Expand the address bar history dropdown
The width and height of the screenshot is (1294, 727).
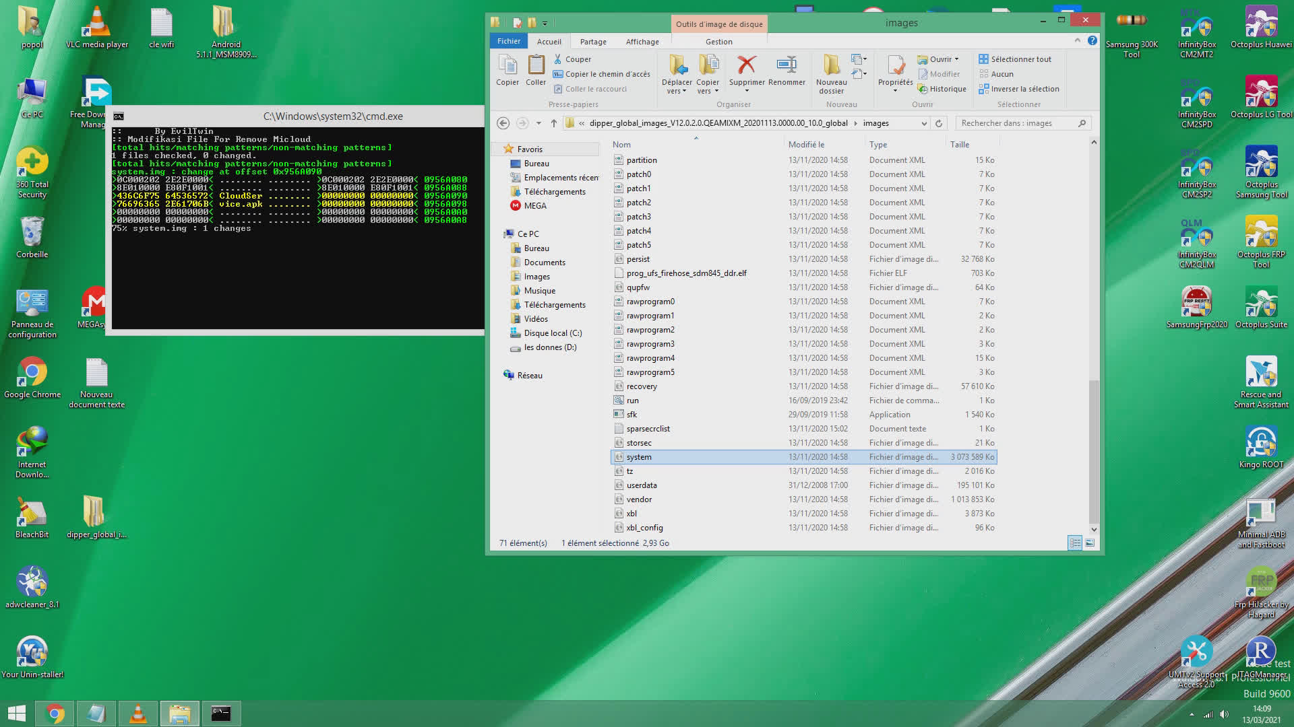[923, 123]
